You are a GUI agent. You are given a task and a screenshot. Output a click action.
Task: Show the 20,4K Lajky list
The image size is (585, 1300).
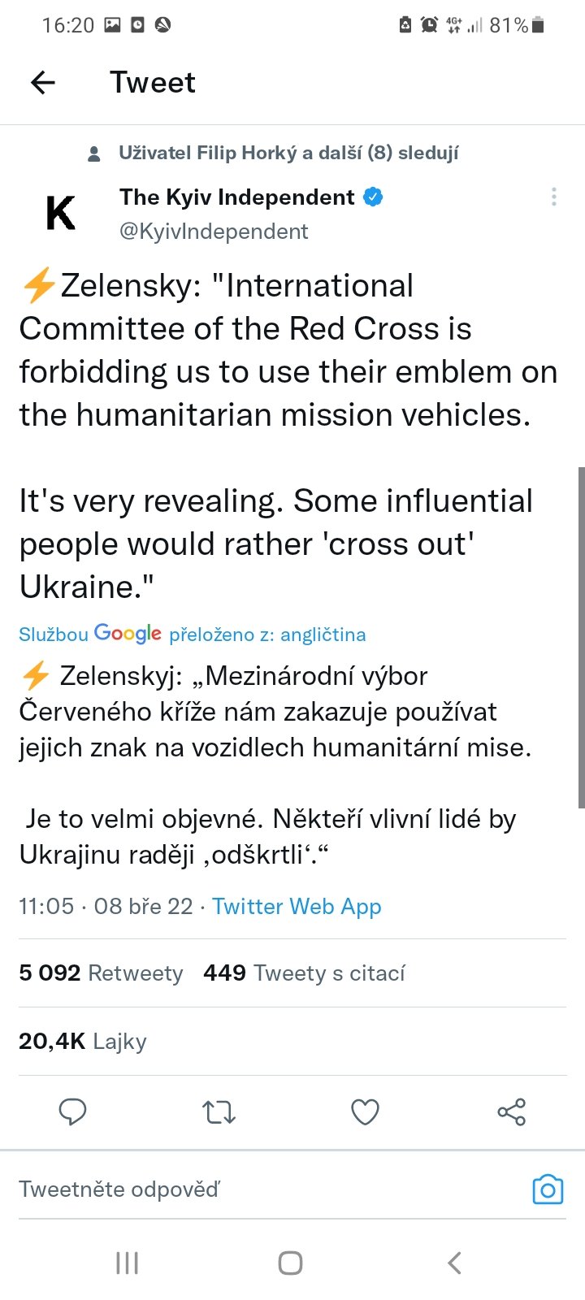pos(83,1042)
